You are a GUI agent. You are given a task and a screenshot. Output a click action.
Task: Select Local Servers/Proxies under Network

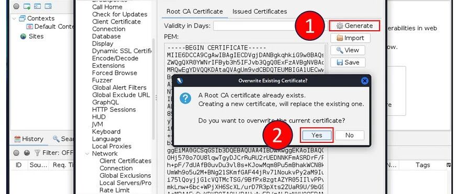pos(125,183)
